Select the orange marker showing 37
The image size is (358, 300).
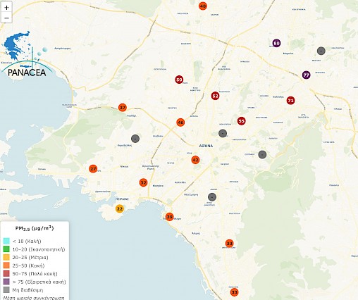coord(123,108)
